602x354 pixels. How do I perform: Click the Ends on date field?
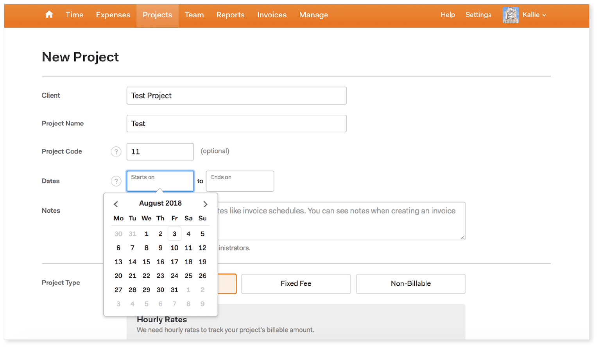coord(239,181)
